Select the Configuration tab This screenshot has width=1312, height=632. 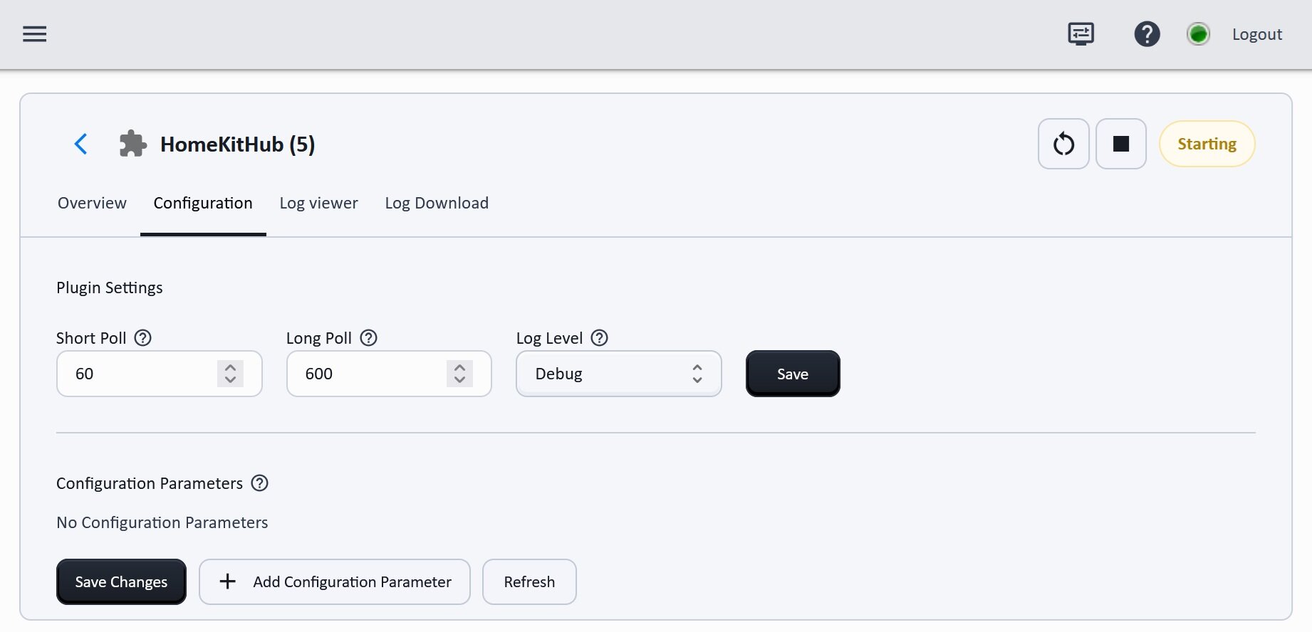203,203
